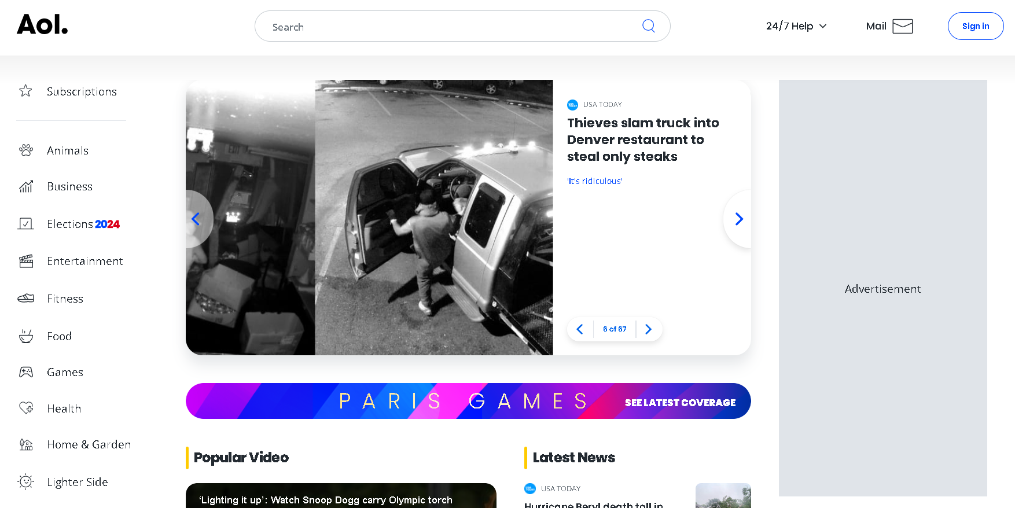Click Paris Games See Latest Coverage banner
This screenshot has height=508, width=1015.
pyautogui.click(x=680, y=402)
